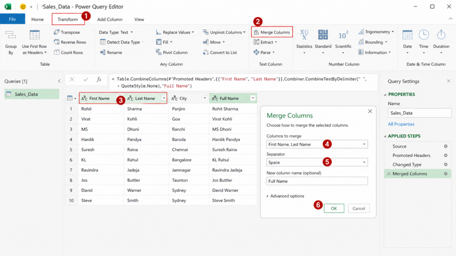This screenshot has height=256, width=456.
Task: Click Use First Row as Headers
Action: (34, 42)
